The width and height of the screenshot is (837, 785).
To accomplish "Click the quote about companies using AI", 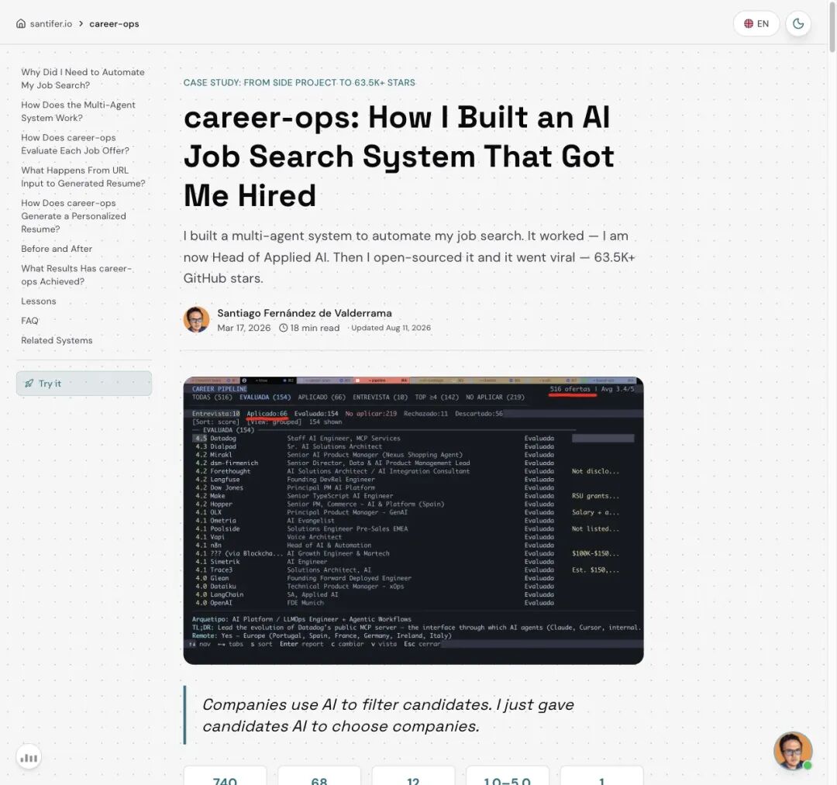I will pyautogui.click(x=388, y=715).
